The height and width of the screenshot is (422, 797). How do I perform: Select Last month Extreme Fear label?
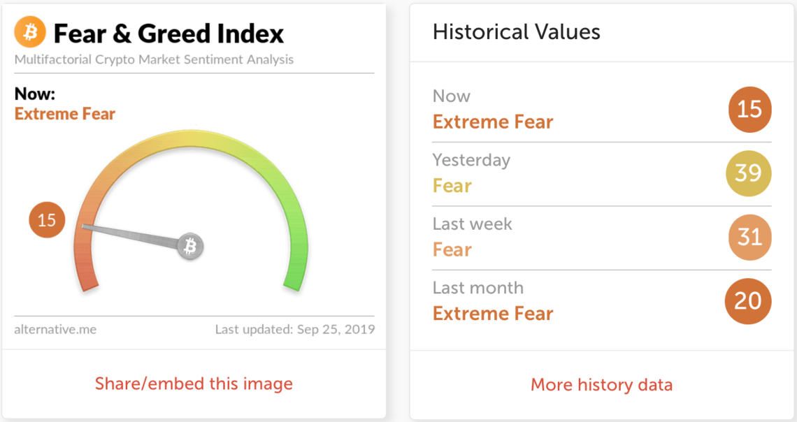pyautogui.click(x=493, y=301)
